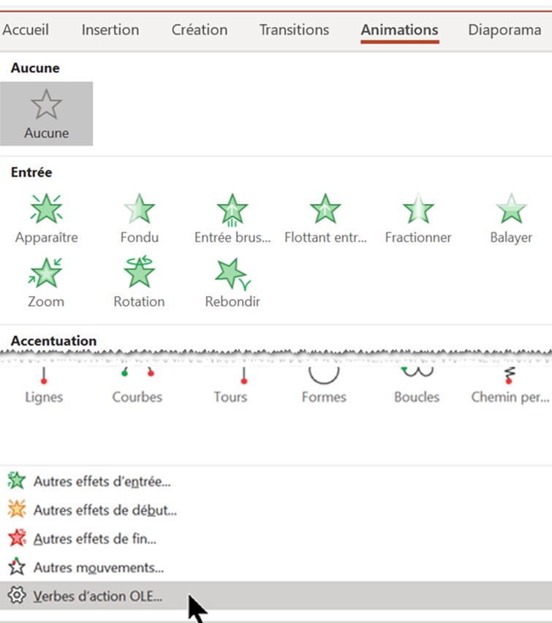This screenshot has height=623, width=552.
Task: Choose the Formes motion path
Action: [x=323, y=388]
